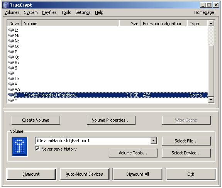Open the Help menu

coord(99,12)
